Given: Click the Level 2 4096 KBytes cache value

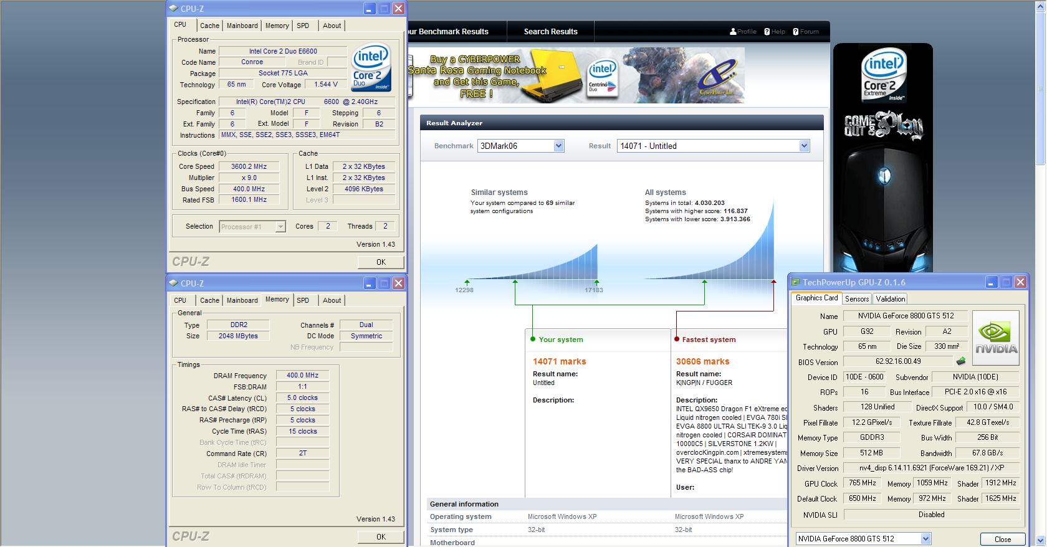Looking at the screenshot, I should pos(363,189).
